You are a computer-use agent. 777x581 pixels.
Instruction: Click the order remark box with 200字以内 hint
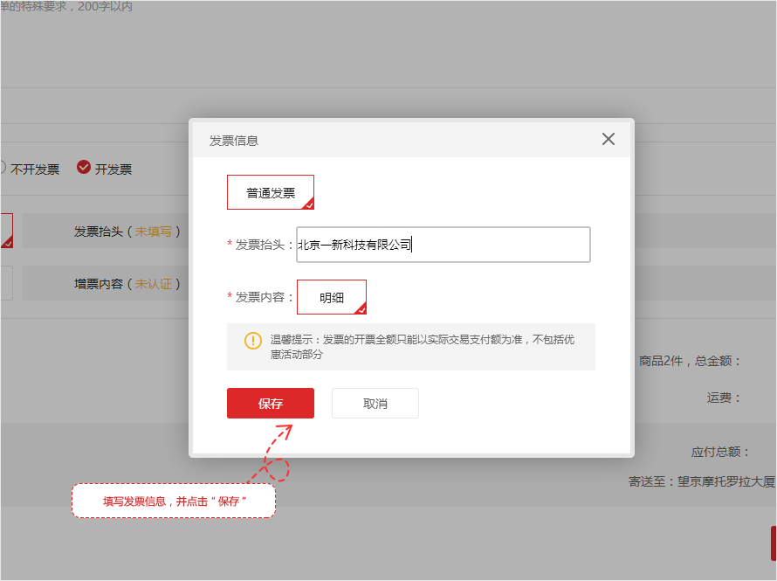tap(87, 52)
